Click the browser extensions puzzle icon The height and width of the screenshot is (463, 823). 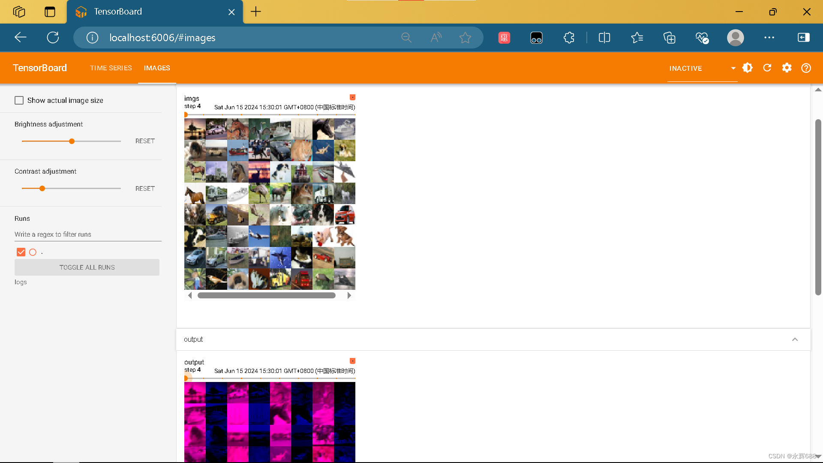click(x=569, y=38)
